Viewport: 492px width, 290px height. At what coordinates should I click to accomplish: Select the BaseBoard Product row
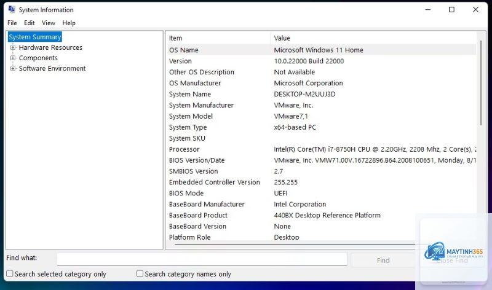click(321, 215)
